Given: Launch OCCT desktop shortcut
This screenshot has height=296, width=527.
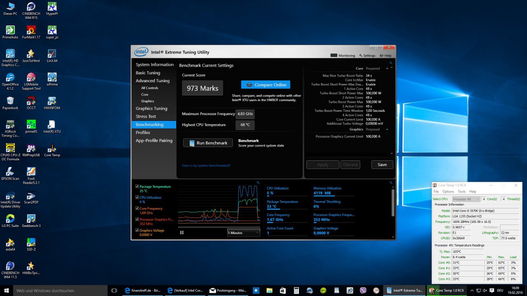Looking at the screenshot, I should (31, 103).
